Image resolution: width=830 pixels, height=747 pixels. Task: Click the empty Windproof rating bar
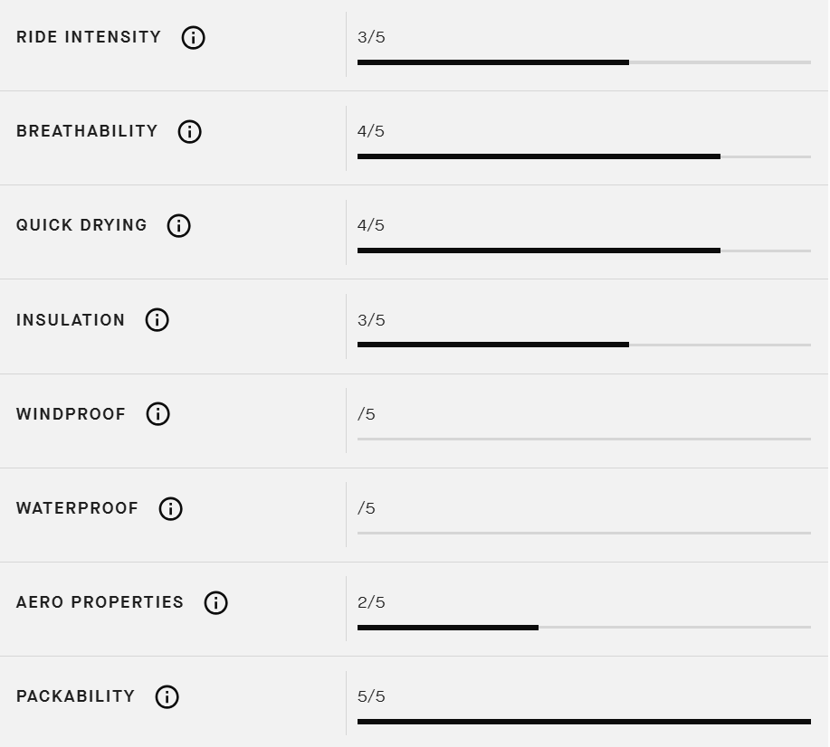point(584,439)
